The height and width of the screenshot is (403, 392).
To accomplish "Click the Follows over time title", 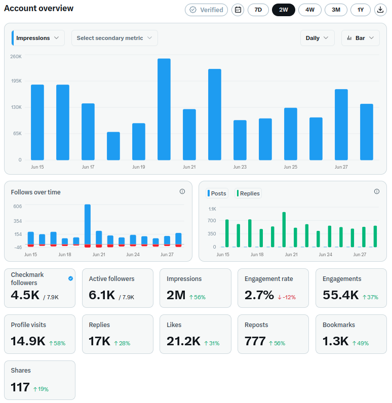I will 36,192.
